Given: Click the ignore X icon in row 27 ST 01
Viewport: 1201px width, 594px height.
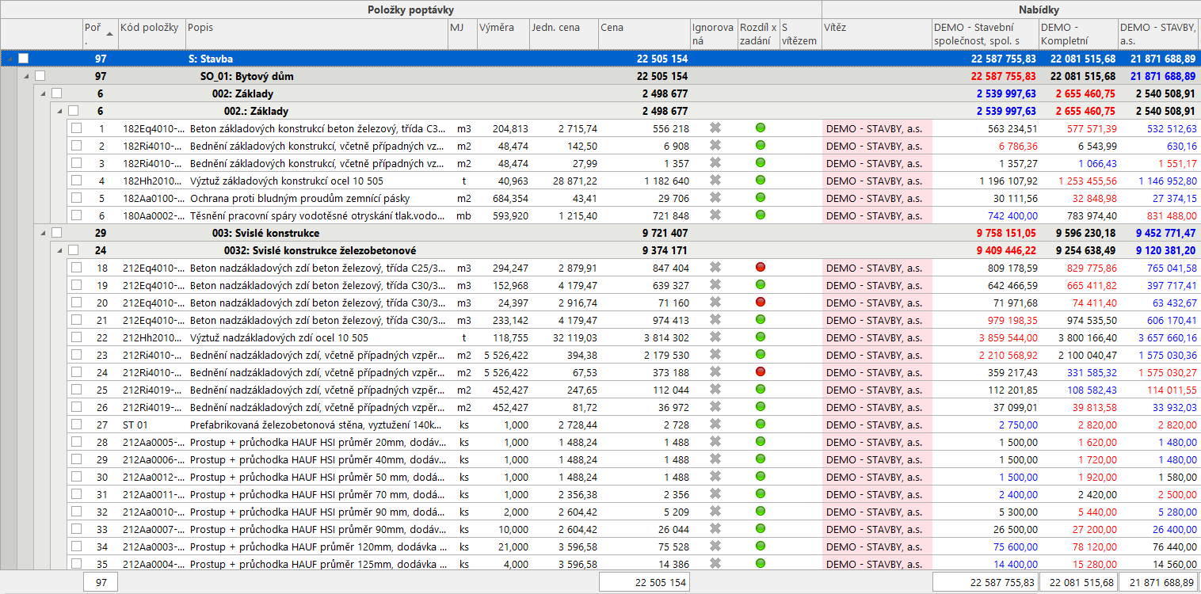Looking at the screenshot, I should point(715,425).
